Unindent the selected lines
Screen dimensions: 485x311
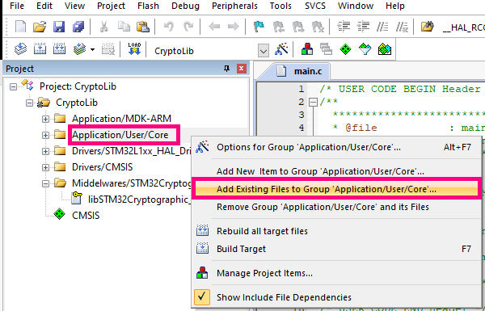(x=363, y=27)
